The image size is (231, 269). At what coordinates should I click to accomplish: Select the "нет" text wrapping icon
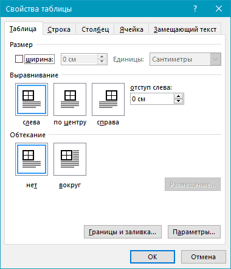pos(32,159)
